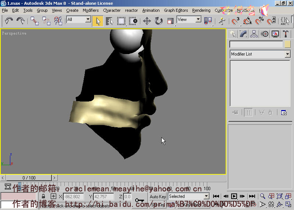Select the Select and Scale tool
This screenshot has width=294, height=210.
click(170, 21)
